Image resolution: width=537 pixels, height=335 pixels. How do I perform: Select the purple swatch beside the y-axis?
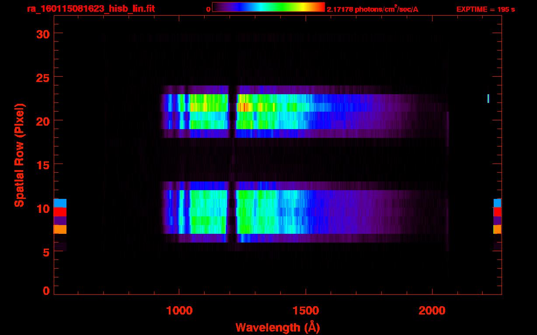(x=60, y=221)
